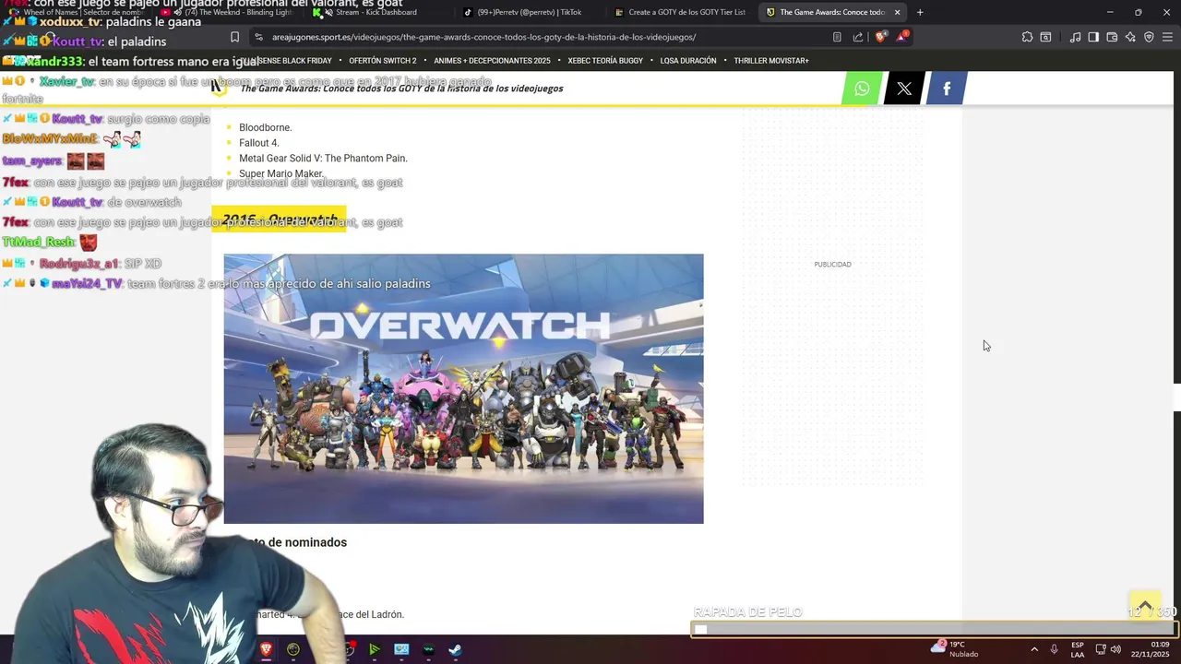Click the 'Bloodborne.' list item

(x=266, y=127)
